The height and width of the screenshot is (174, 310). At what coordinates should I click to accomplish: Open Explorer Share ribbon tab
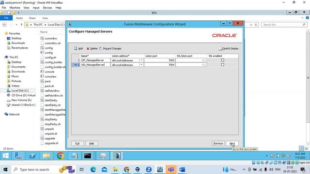[x=32, y=18]
